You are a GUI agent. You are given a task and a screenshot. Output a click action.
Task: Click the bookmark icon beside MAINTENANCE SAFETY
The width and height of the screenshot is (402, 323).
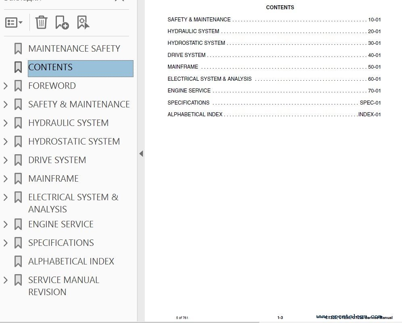tap(18, 49)
